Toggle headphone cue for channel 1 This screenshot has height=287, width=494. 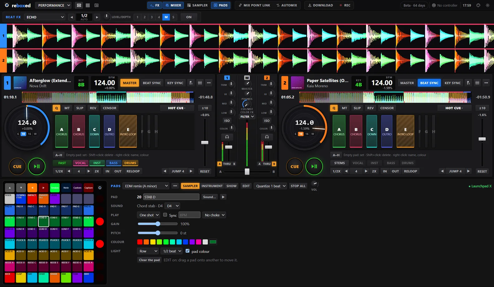227,137
